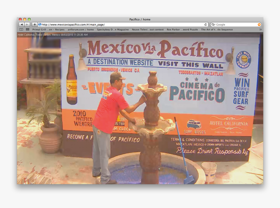This screenshot has width=280, height=208.
Task: Click the Google search field
Action: point(236,25)
